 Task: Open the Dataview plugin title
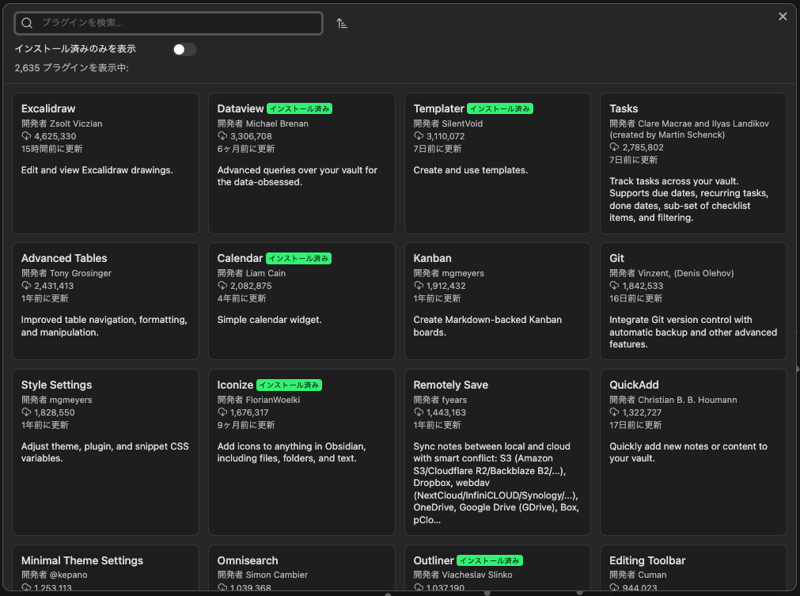(241, 108)
